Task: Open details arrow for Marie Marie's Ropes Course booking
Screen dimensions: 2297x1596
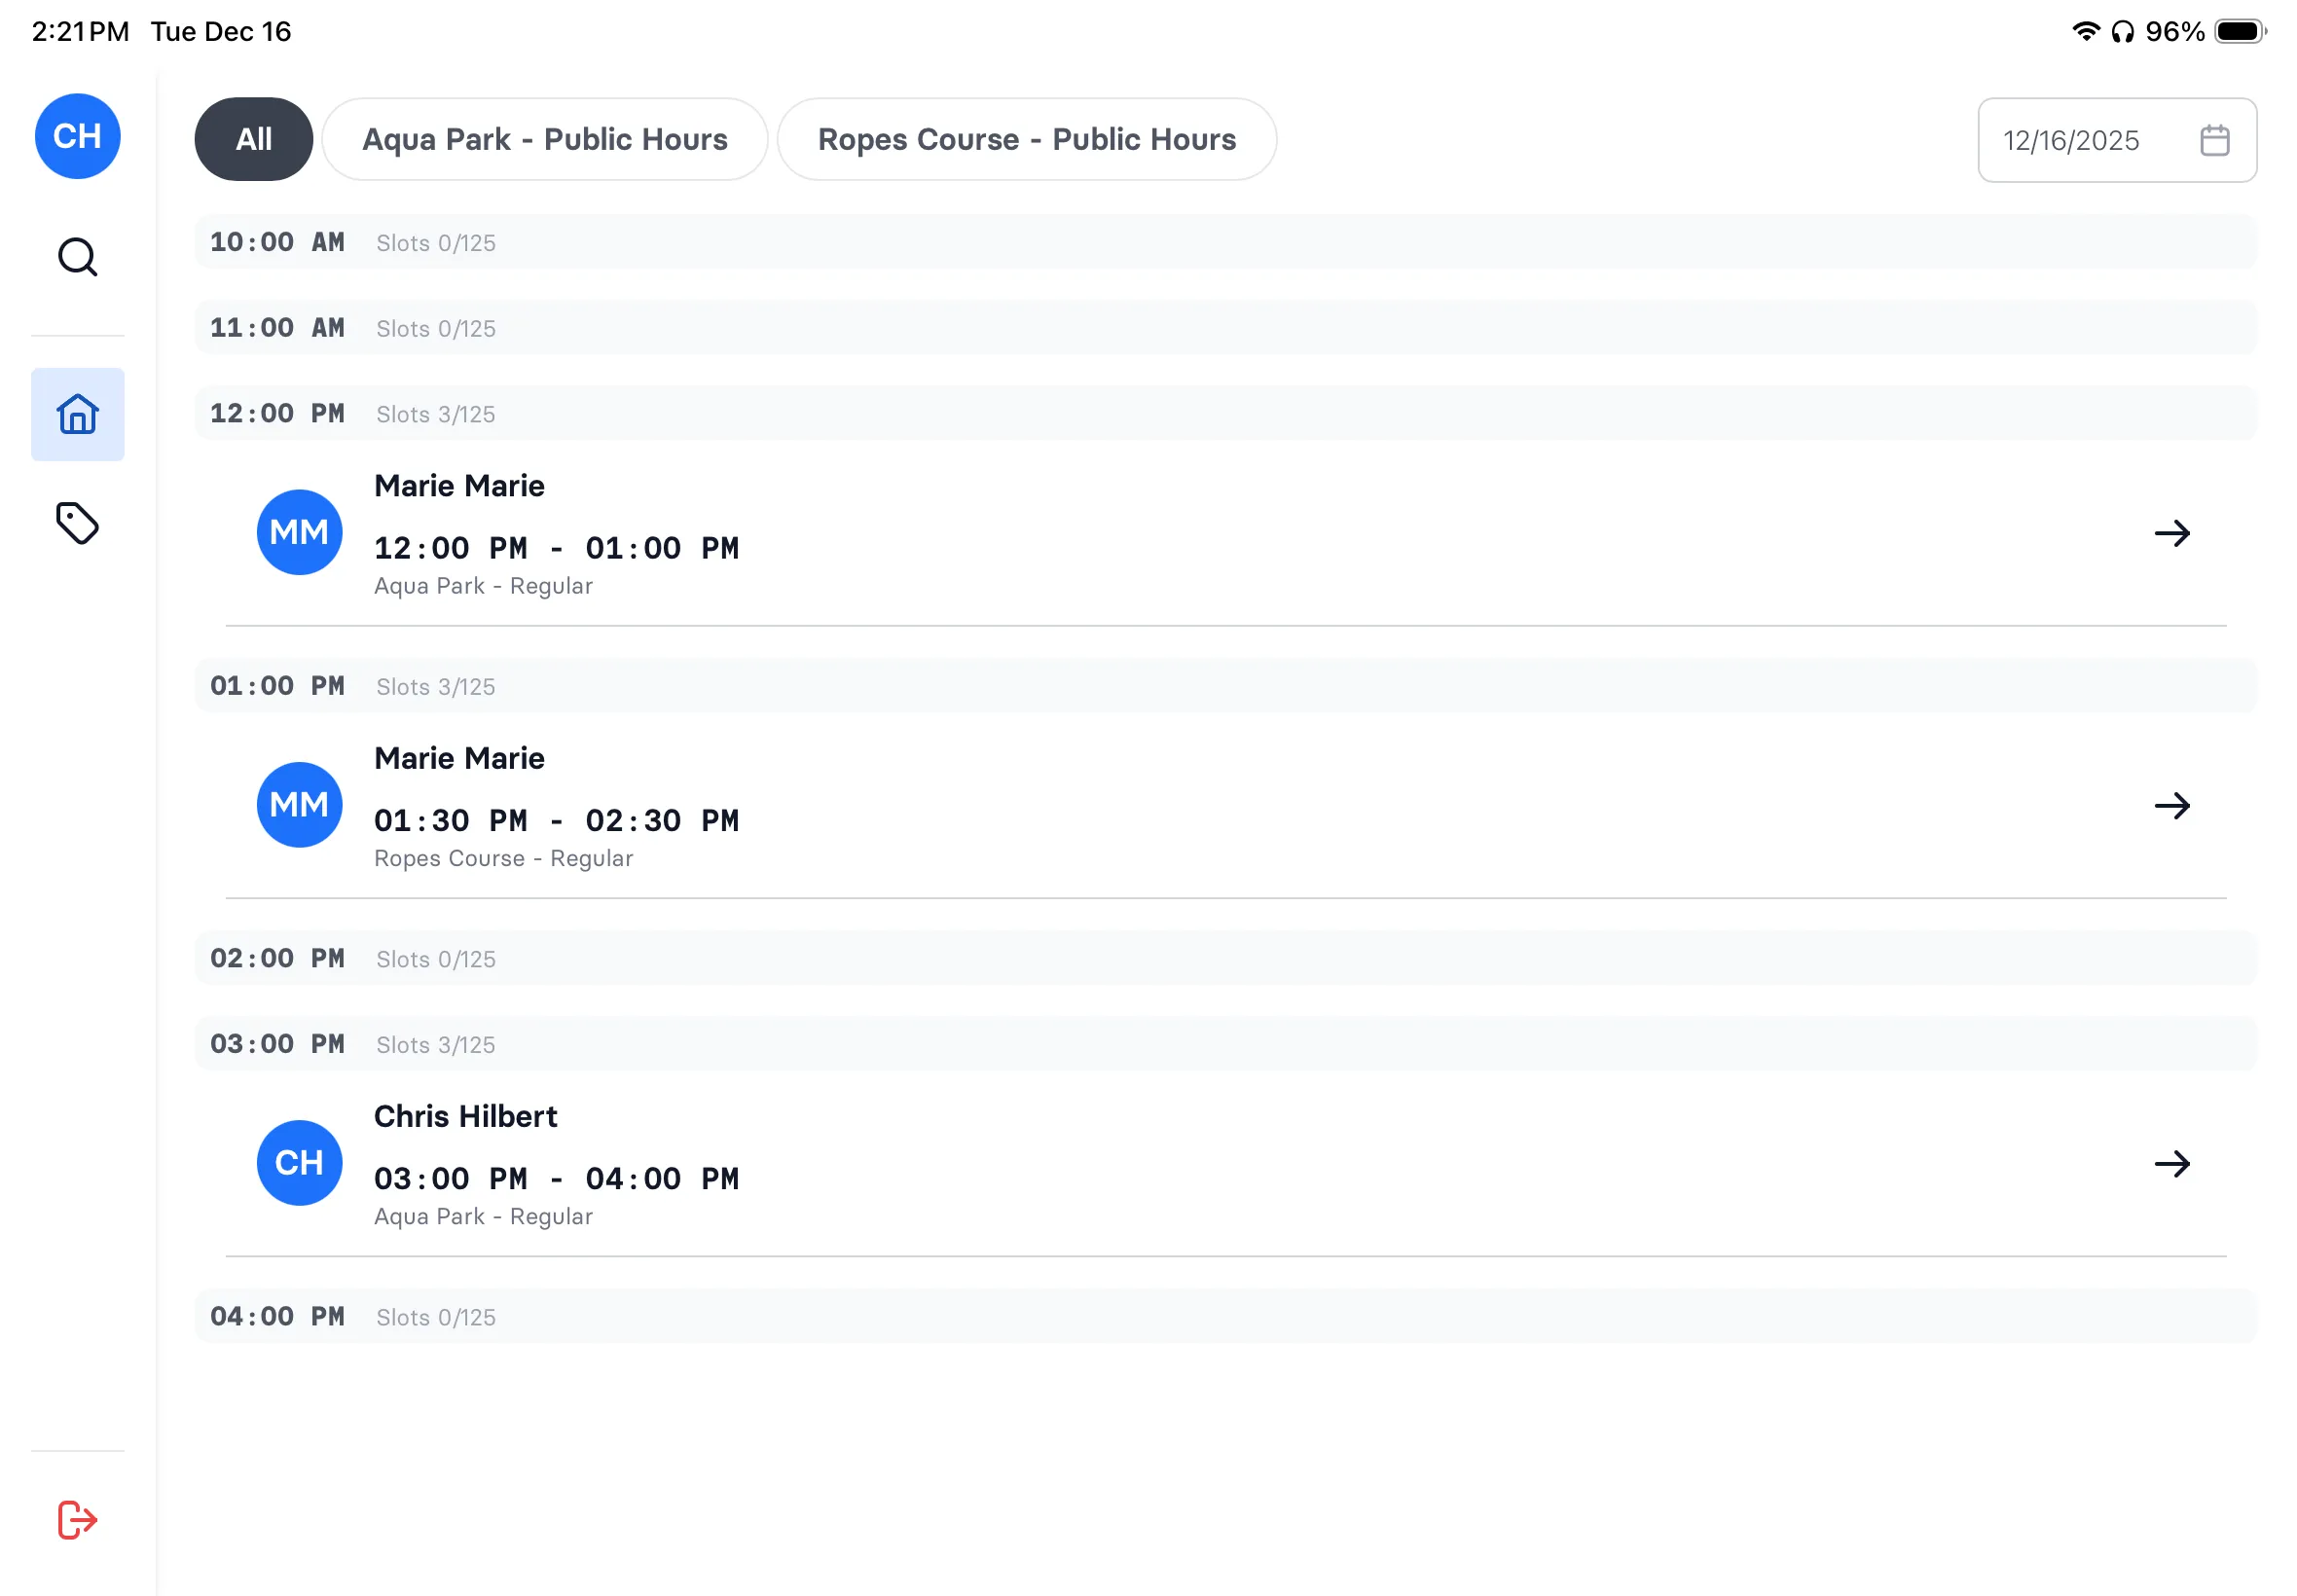Action: [2171, 805]
